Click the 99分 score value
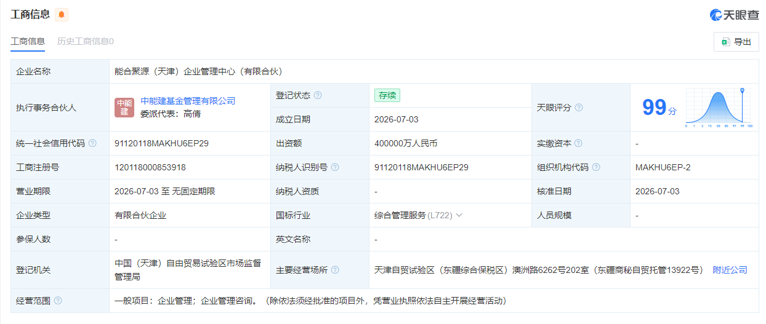Screen dimensions: 766x324 pos(659,108)
